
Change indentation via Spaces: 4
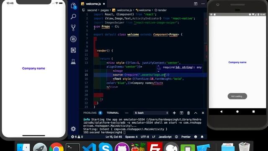tap(131, 137)
